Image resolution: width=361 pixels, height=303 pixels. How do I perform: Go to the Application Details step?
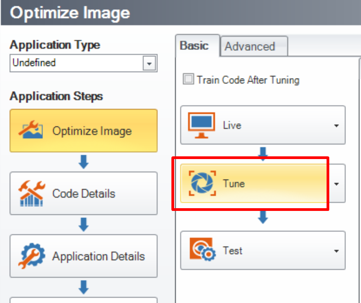pos(84,256)
